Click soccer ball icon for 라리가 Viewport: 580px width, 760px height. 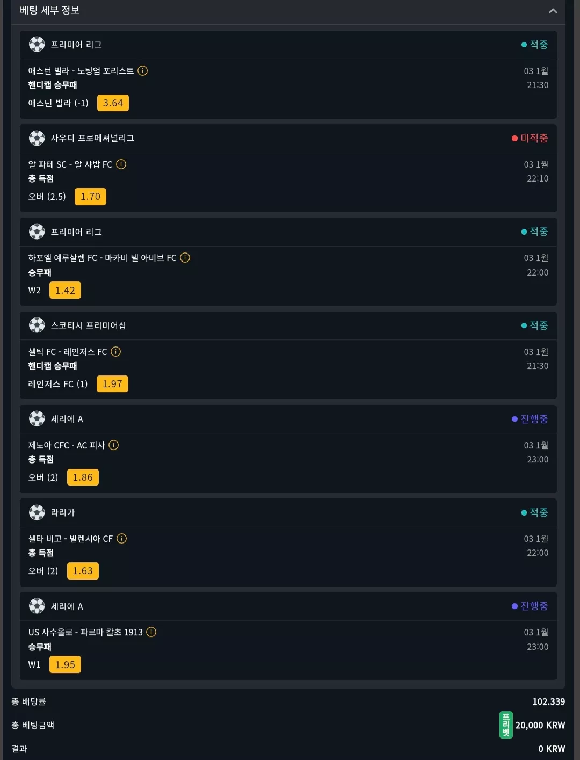[x=37, y=512]
